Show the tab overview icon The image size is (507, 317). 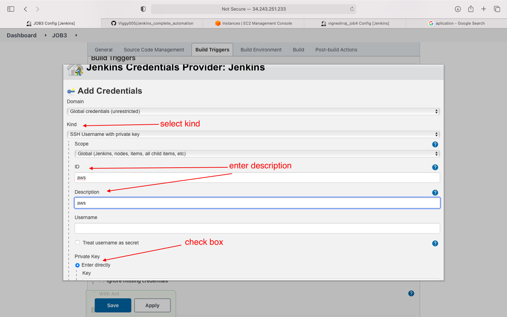(x=497, y=9)
